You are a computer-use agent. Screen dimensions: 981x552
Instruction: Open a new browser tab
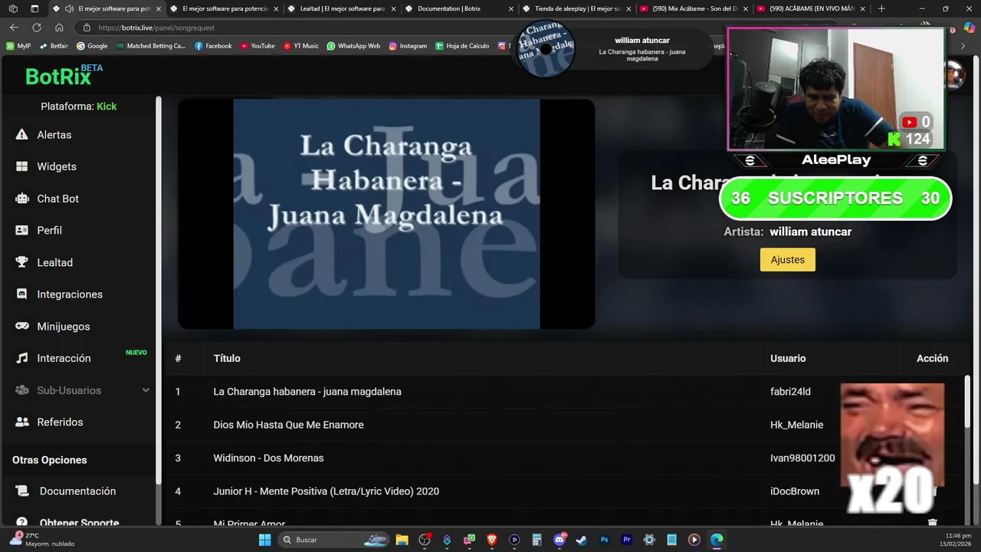[881, 8]
